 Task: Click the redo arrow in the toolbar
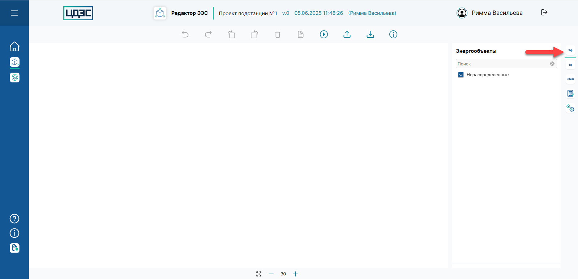pyautogui.click(x=208, y=34)
